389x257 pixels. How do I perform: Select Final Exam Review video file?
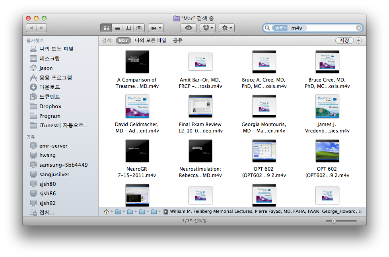click(200, 106)
